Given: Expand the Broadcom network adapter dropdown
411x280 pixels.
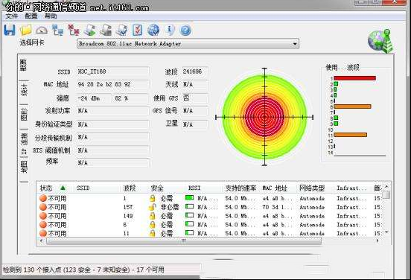Looking at the screenshot, I should tap(295, 44).
